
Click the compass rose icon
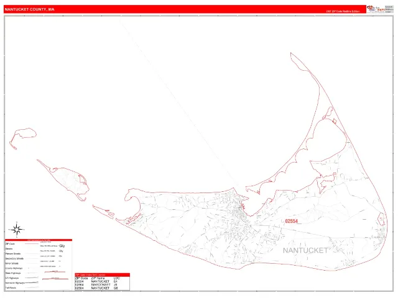coord(17,229)
